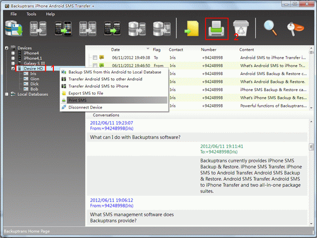The height and width of the screenshot is (238, 317).
Task: Click the Contact column header
Action: (x=176, y=50)
